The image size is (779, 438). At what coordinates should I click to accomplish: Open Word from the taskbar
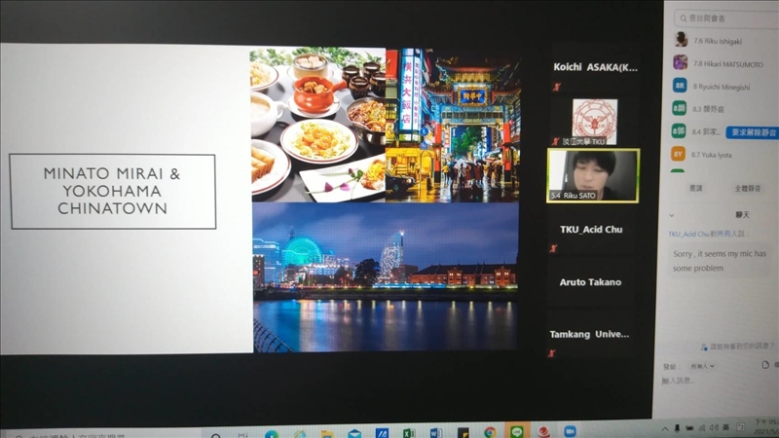[x=436, y=432]
